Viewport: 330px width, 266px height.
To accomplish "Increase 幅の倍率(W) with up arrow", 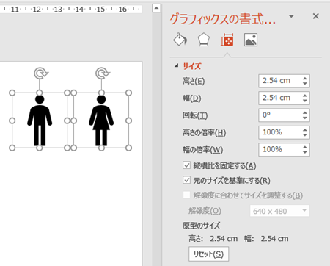I will click(x=305, y=147).
